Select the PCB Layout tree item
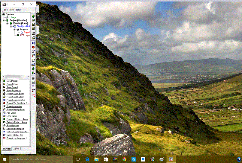 coord(25,35)
